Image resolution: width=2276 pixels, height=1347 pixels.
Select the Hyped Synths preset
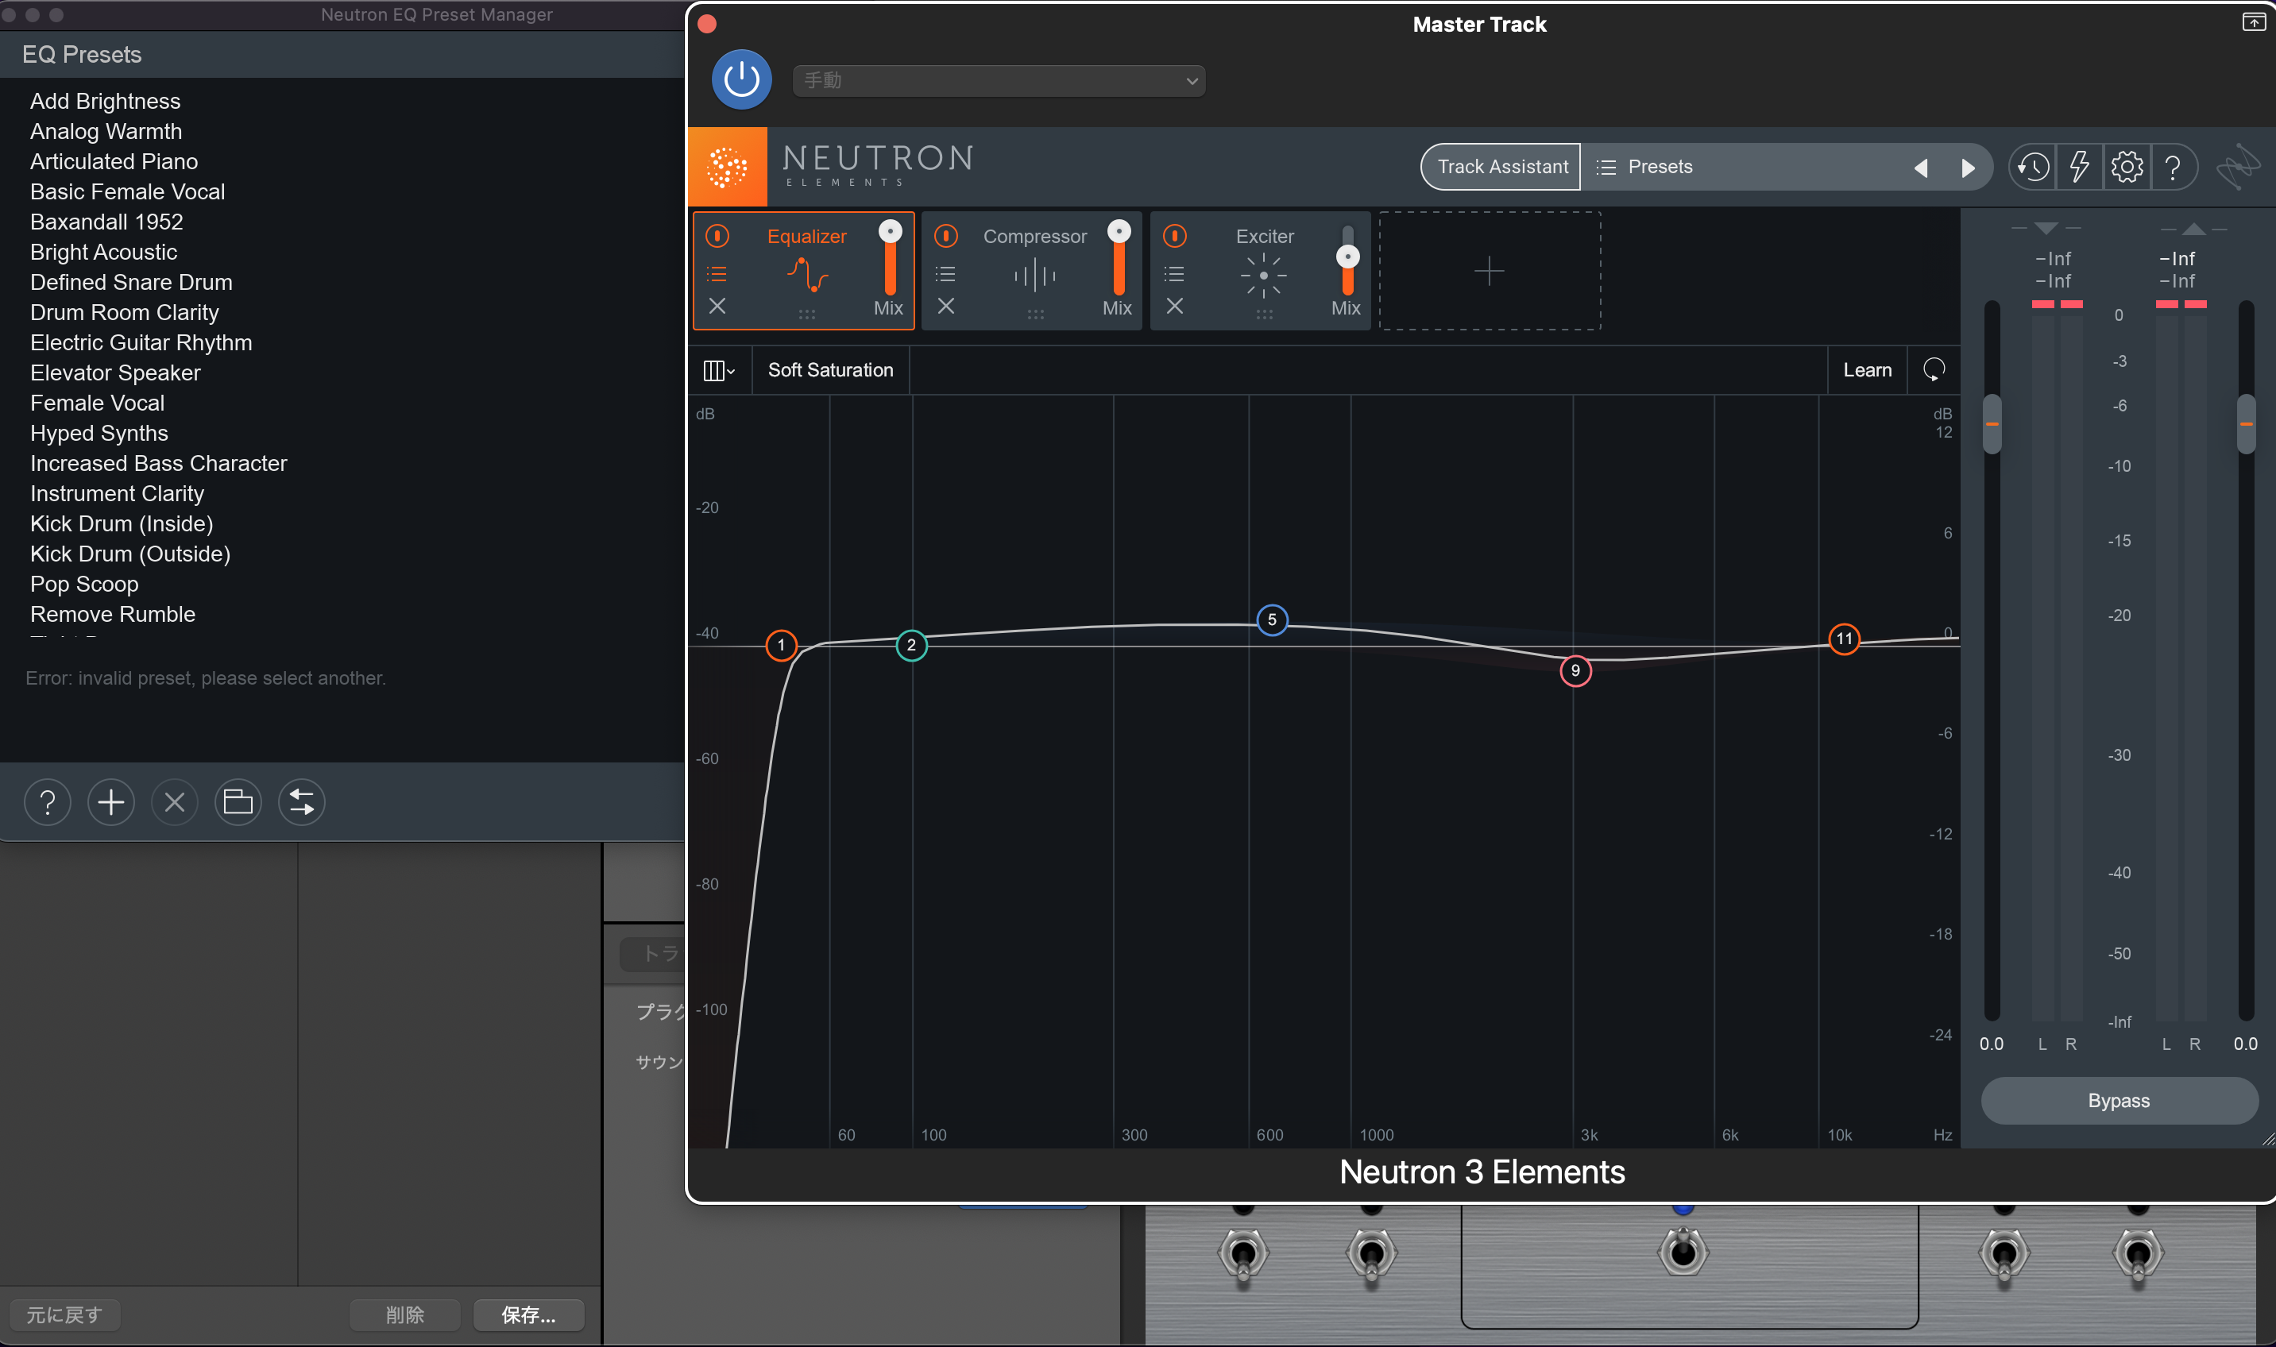point(99,433)
